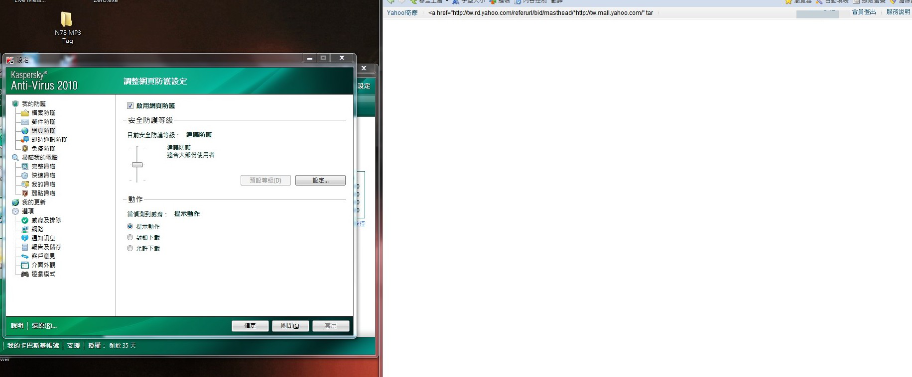This screenshot has height=377, width=912.
Task: Open Yahoo!奇摩 link in browser
Action: (x=402, y=13)
